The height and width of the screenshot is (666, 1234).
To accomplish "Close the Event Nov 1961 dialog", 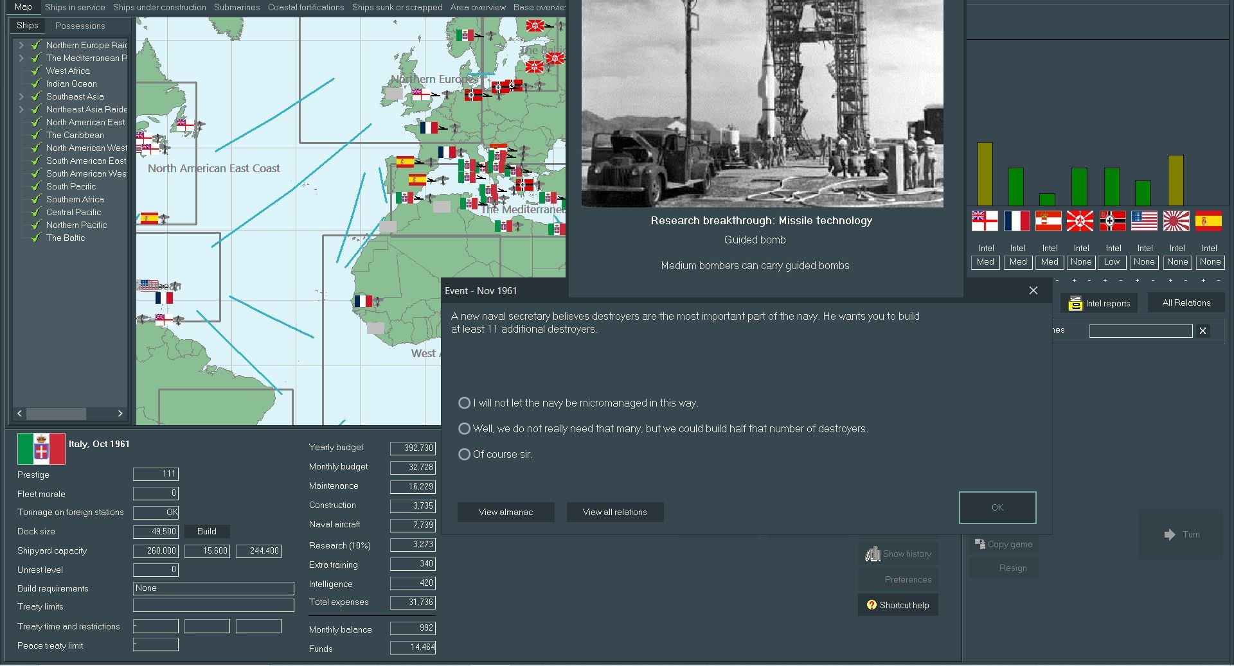I will [x=1033, y=290].
